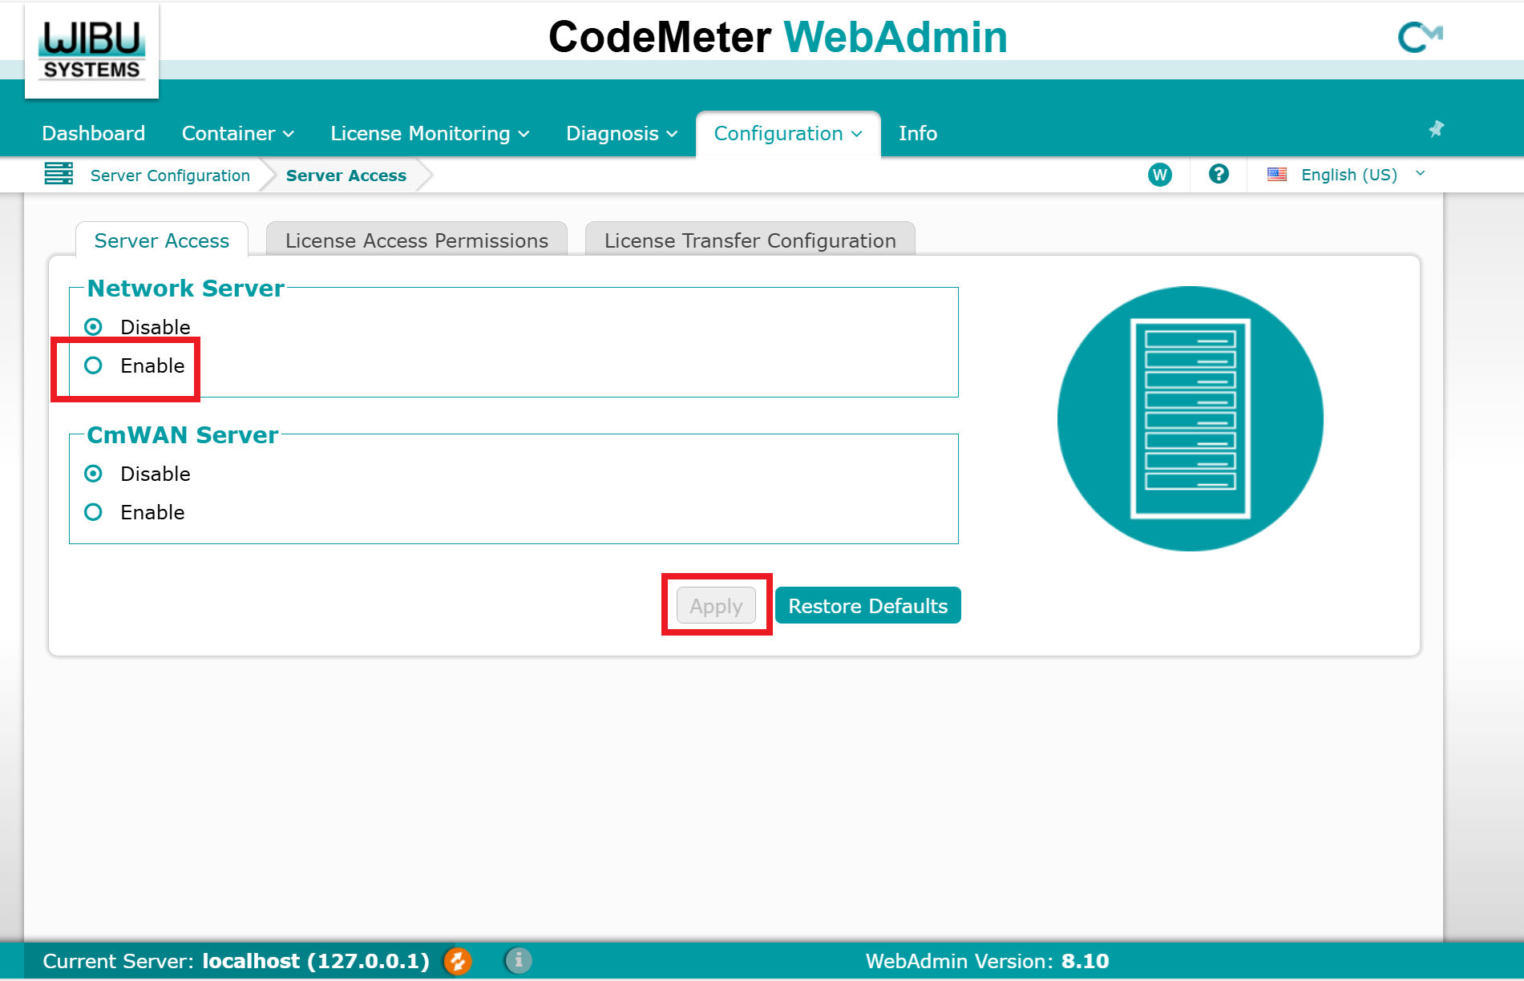Click the localhost (127.0.0.1) server text
The image size is (1524, 981).
(x=316, y=961)
